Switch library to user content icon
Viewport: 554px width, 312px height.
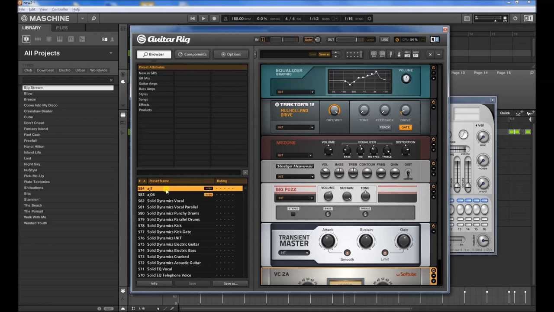point(112,39)
